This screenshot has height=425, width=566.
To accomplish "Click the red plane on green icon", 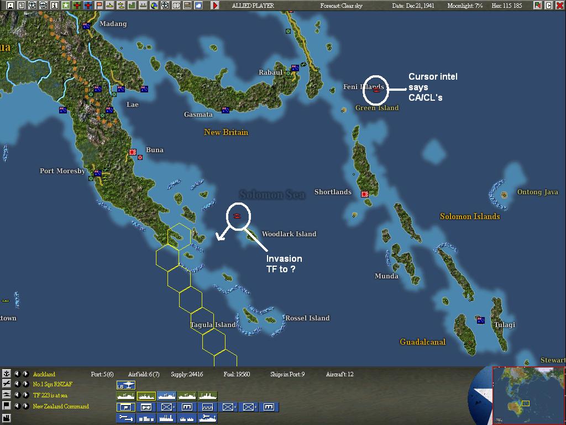I will point(76,6).
